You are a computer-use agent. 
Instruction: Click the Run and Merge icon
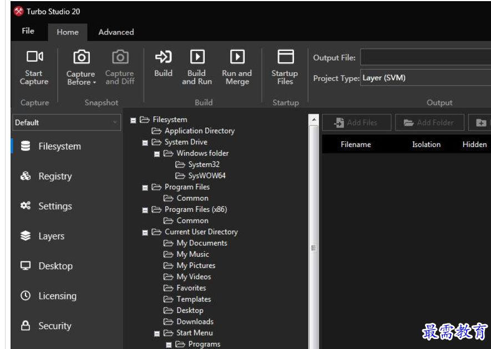(237, 57)
